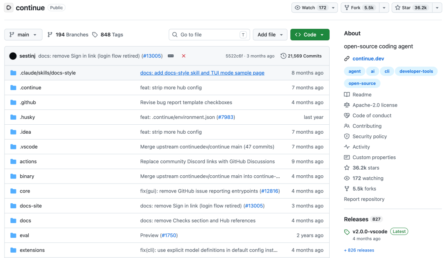Open the Watch options dropdown arrow
444x258 pixels.
click(x=333, y=8)
